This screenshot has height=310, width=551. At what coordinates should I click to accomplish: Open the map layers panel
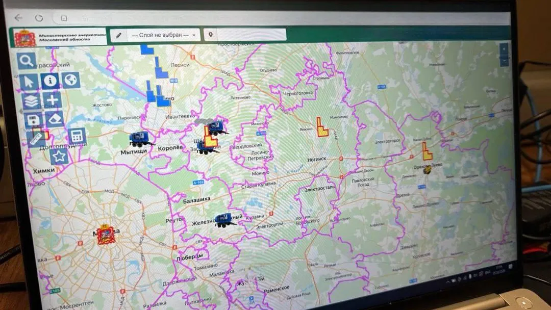(31, 101)
